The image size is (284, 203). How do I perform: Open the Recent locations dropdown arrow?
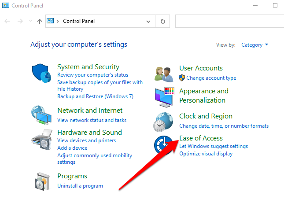point(30,21)
